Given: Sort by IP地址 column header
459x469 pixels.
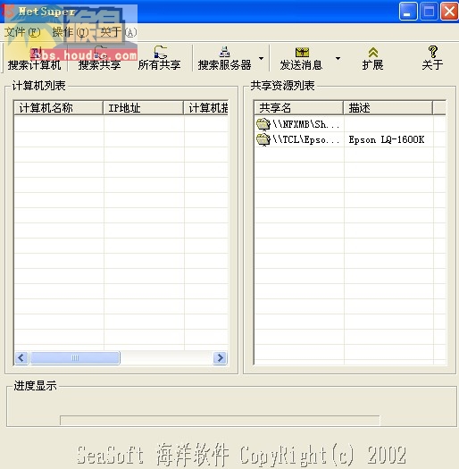Looking at the screenshot, I should click(143, 108).
